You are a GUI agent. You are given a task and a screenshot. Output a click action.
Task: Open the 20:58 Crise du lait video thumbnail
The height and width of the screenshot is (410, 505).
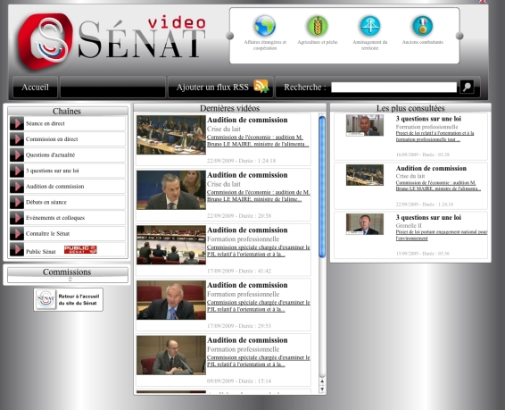click(x=171, y=190)
